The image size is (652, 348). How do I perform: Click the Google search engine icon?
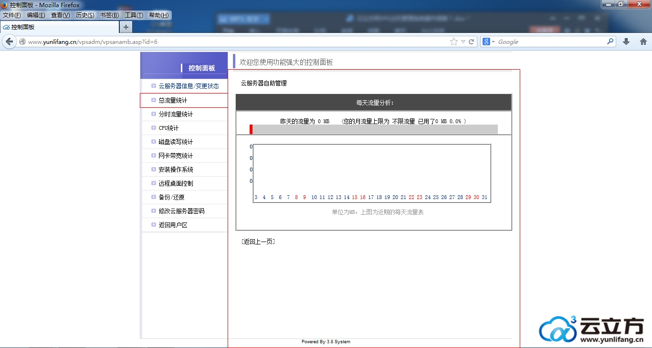point(486,42)
